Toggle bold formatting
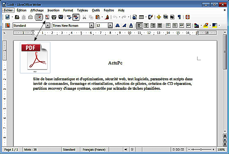 point(118,25)
